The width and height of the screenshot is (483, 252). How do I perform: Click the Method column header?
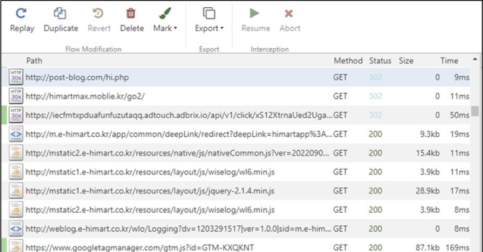pyautogui.click(x=348, y=60)
